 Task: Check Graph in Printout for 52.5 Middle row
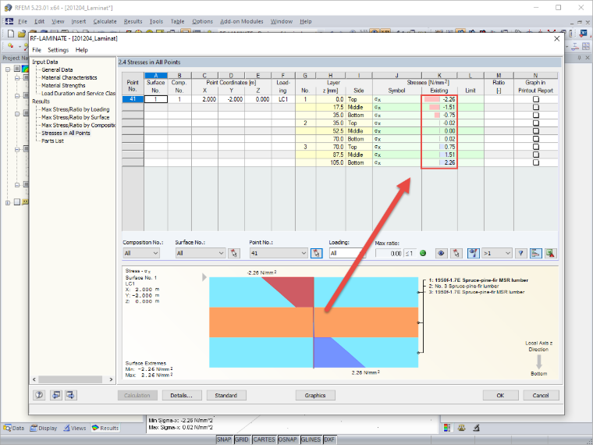tap(535, 131)
